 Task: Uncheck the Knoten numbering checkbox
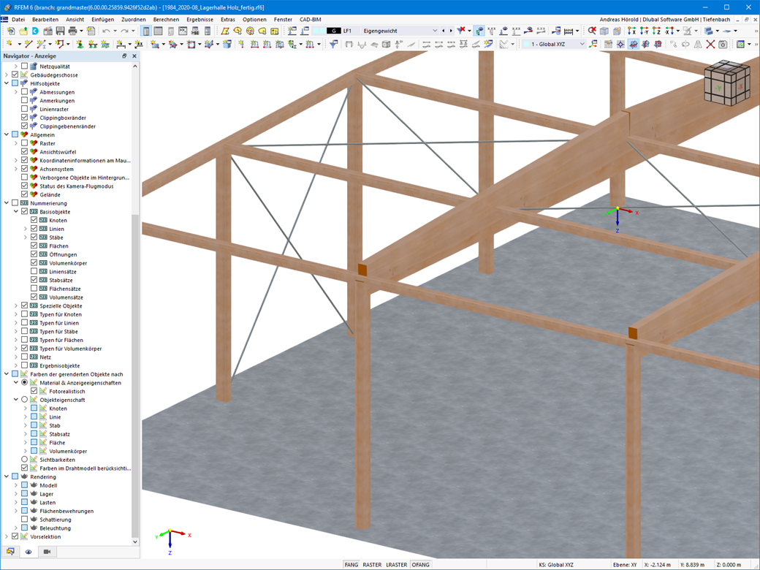[x=34, y=220]
